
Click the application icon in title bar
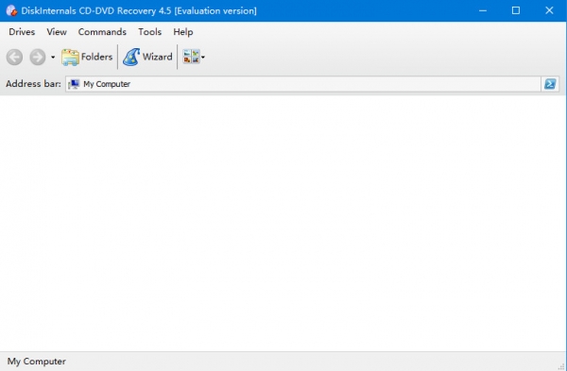(11, 10)
